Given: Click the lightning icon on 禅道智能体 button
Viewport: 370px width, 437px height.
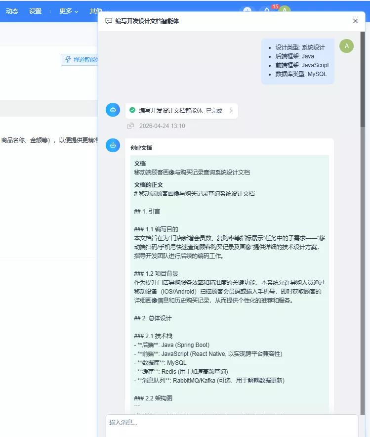Looking at the screenshot, I should [68, 59].
